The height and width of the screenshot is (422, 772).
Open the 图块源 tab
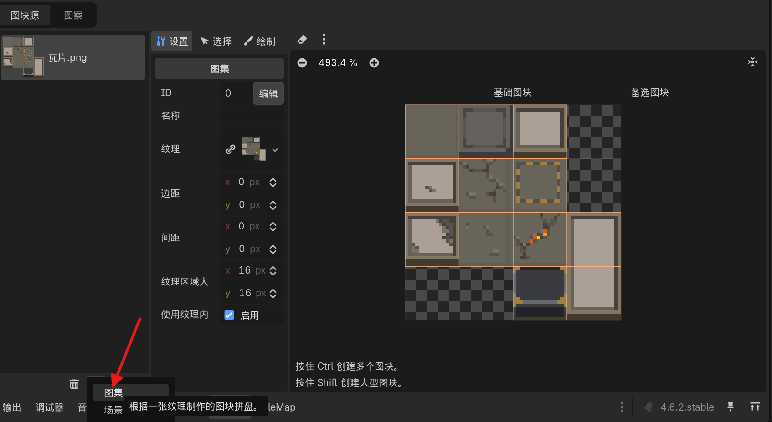pos(25,15)
